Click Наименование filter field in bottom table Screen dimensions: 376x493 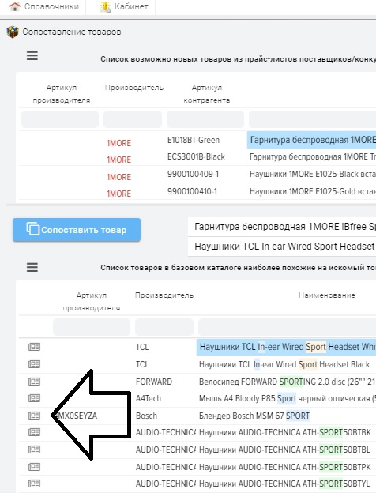[287, 327]
